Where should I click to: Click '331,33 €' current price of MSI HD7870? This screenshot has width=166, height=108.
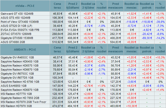pos(58,102)
